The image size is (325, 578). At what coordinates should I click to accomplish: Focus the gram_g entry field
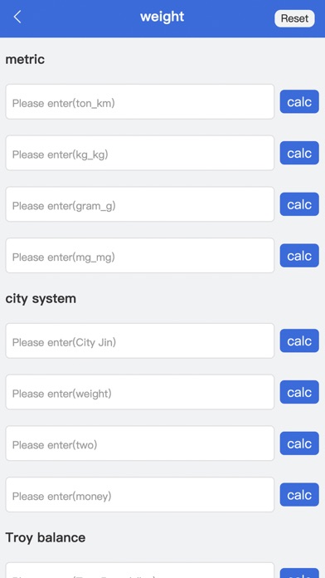140,204
